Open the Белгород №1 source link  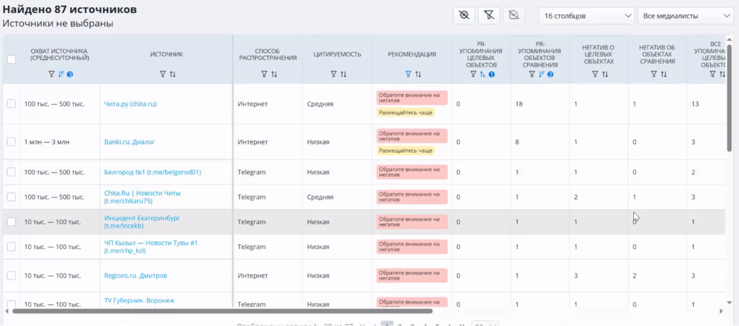point(152,172)
